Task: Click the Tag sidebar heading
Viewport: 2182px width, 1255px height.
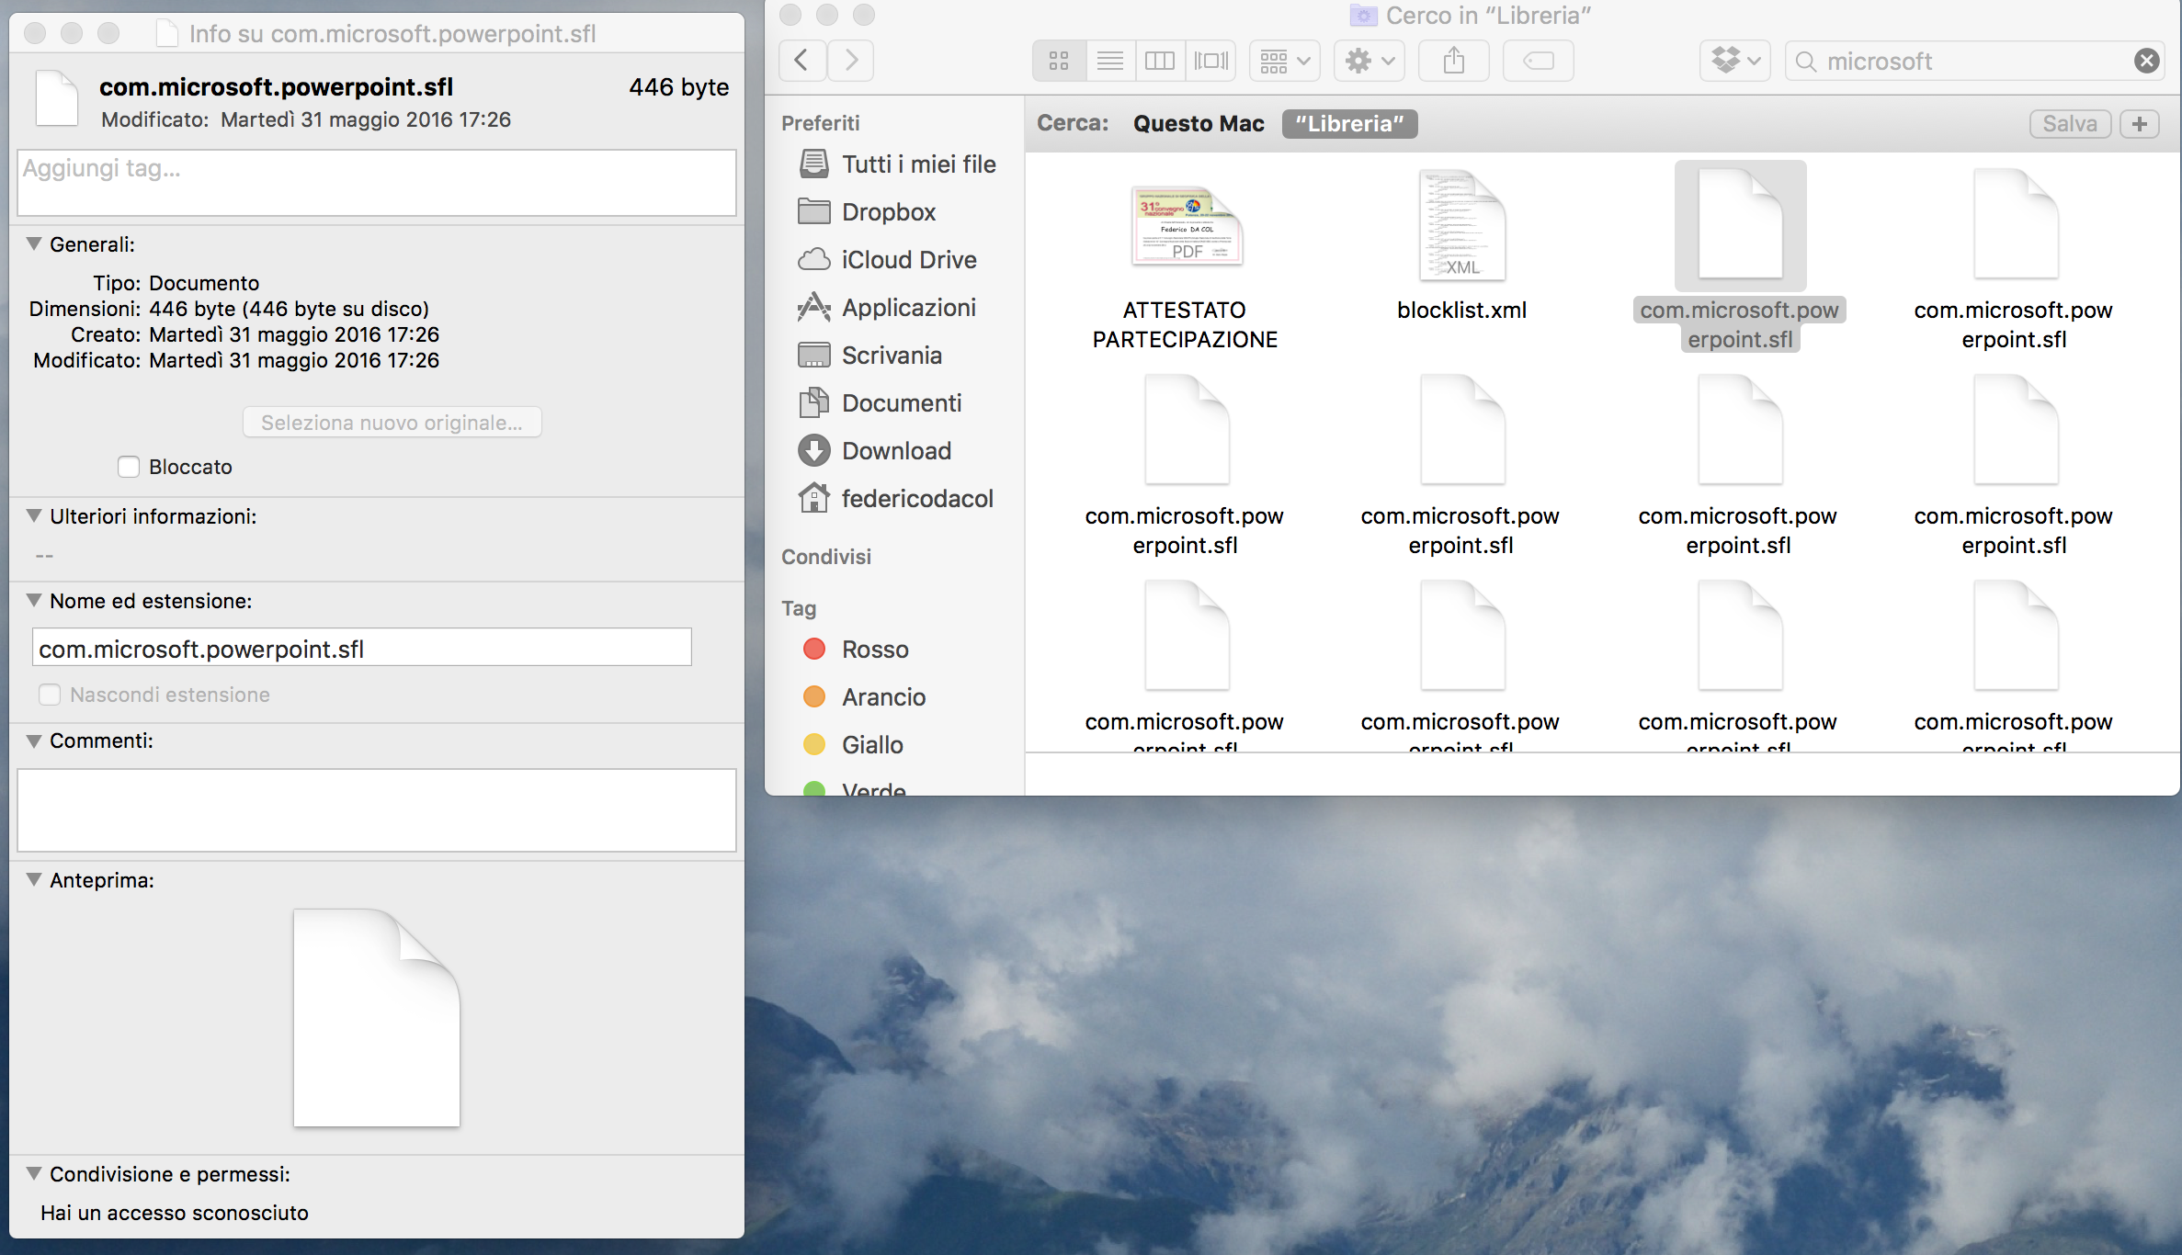Action: 799,608
